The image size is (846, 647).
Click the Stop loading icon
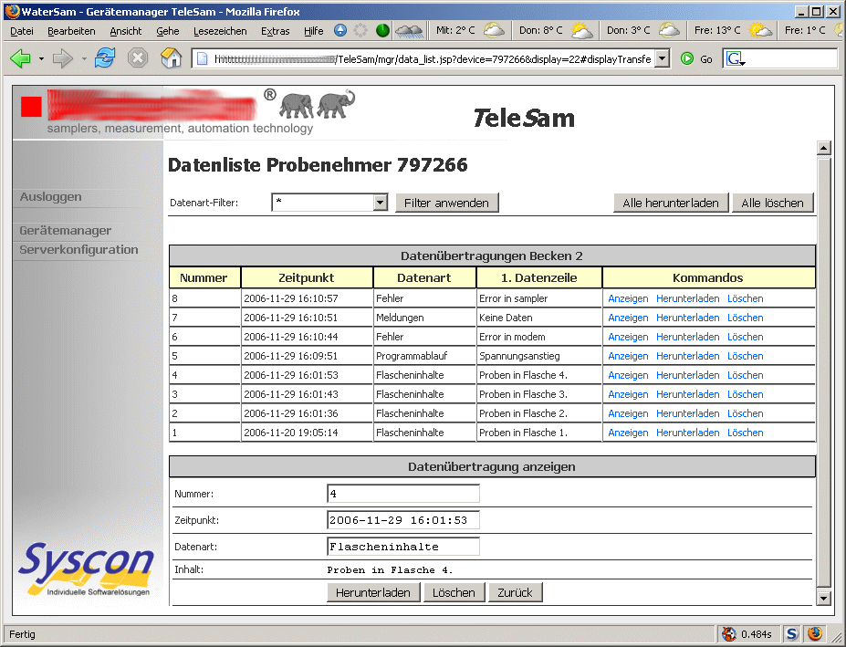click(138, 57)
